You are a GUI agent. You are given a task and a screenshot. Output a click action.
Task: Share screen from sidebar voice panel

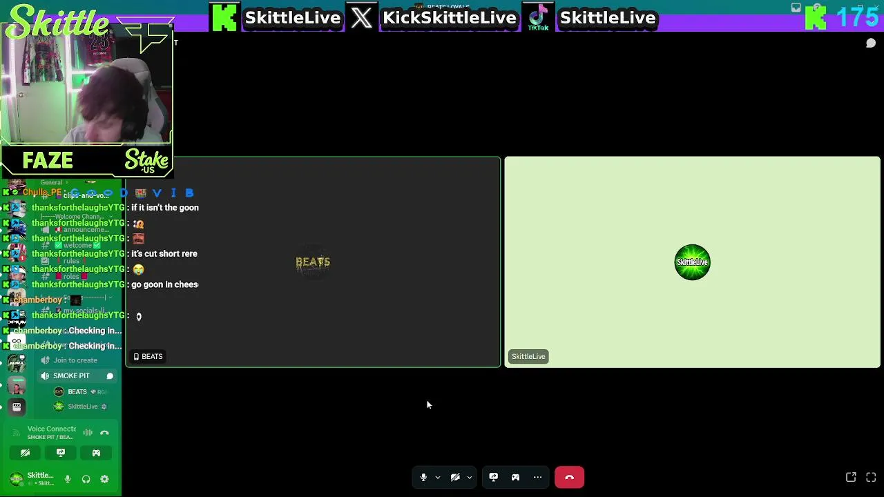tap(61, 453)
